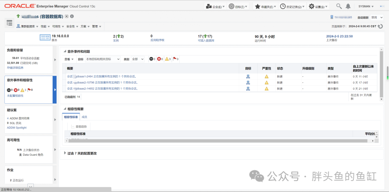The image size is (389, 192).
Task: Collapse the 意外事件和问题 section
Action: [65, 52]
